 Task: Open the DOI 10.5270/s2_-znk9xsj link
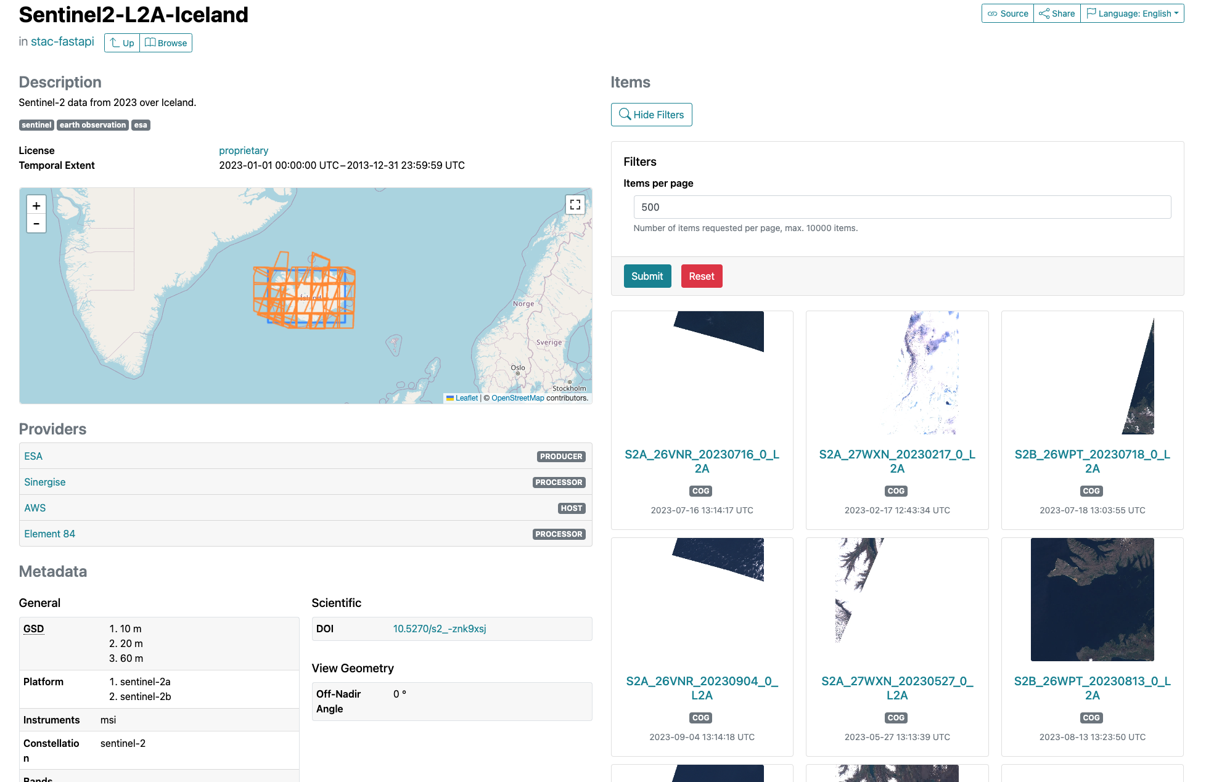coord(440,629)
